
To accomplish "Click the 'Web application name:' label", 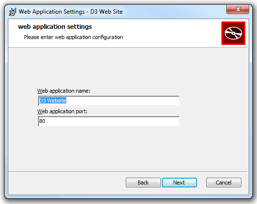I will 64,91.
